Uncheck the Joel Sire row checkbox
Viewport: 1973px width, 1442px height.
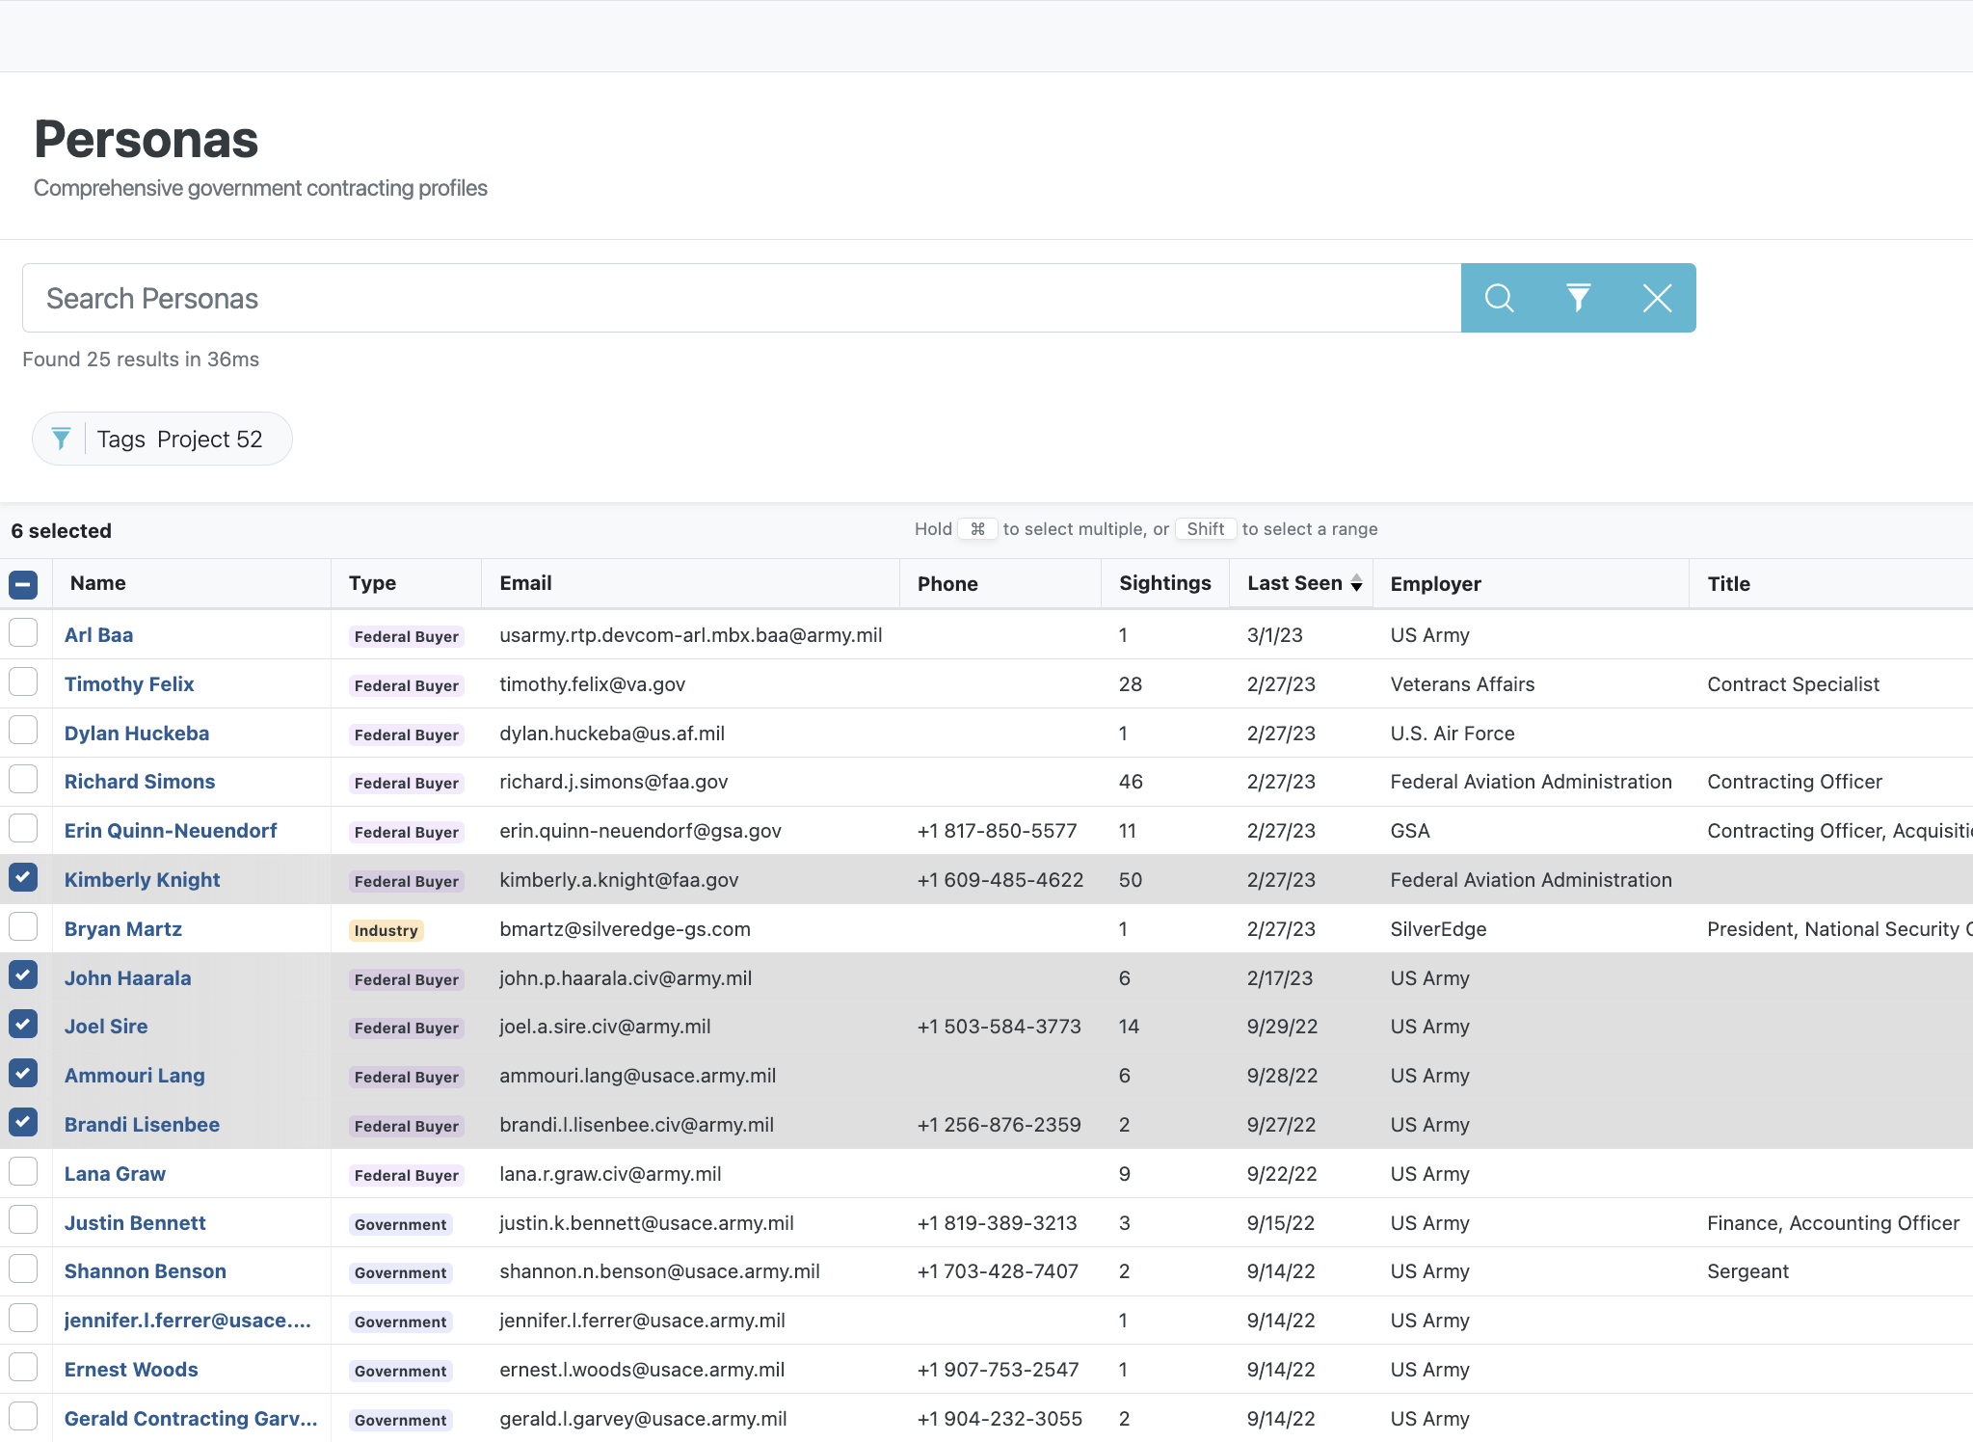[x=23, y=1025]
